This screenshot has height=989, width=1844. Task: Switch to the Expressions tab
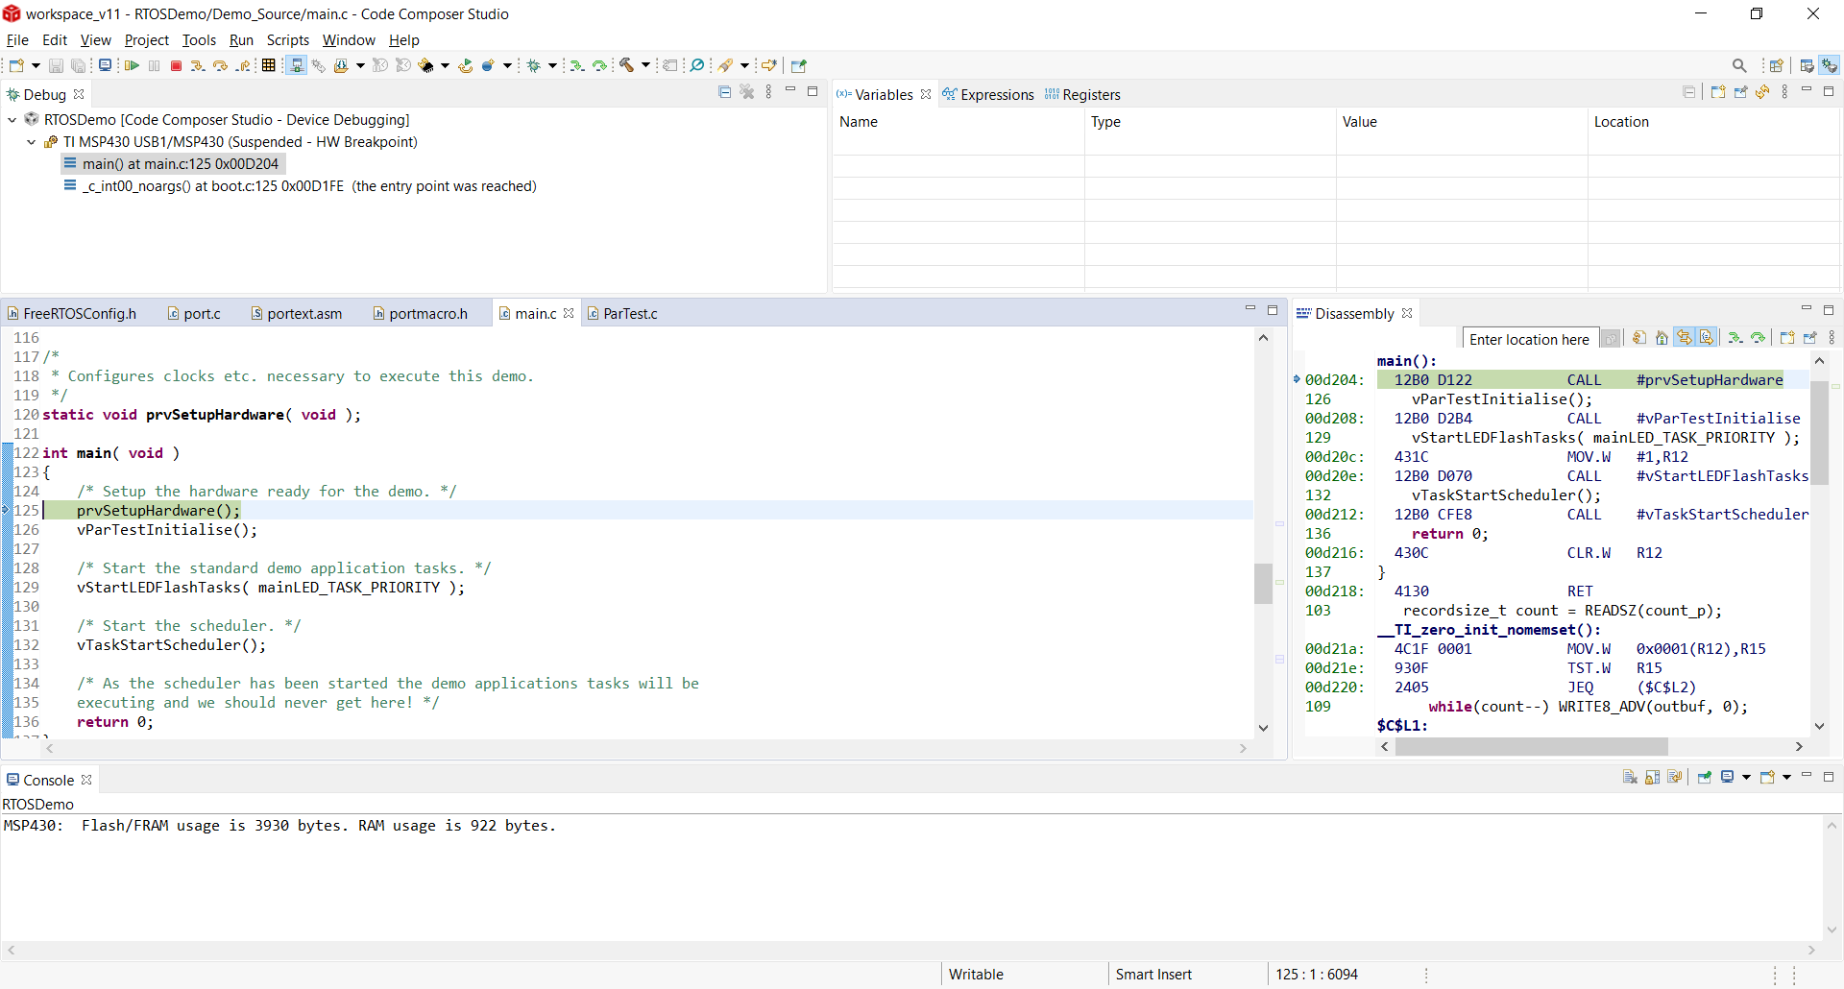point(988,94)
